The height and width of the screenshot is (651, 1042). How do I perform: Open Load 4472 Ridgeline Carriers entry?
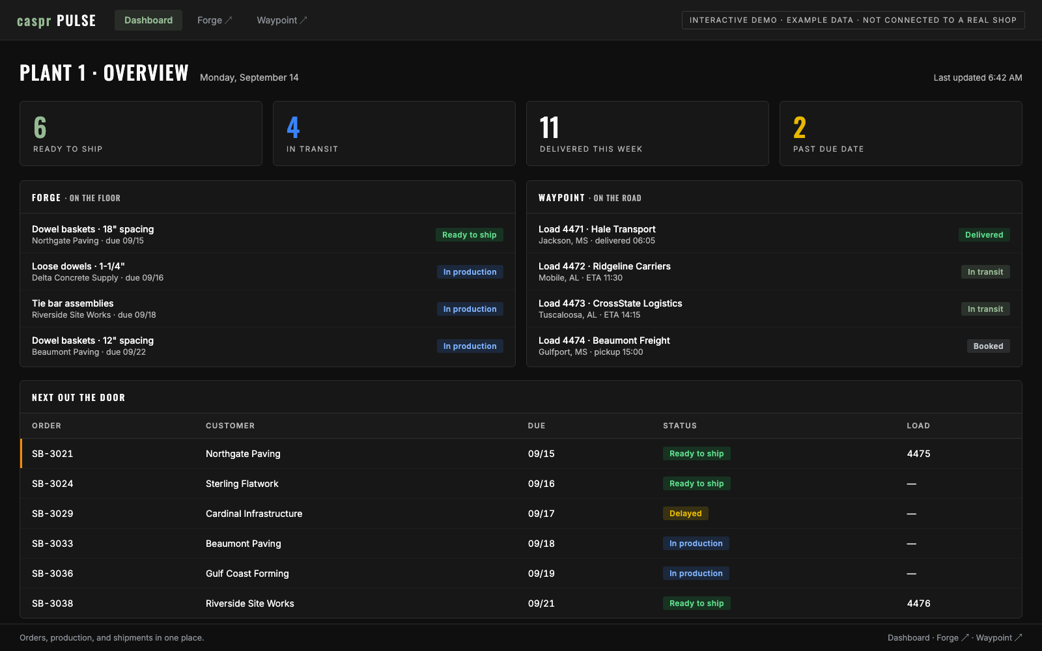(x=774, y=271)
